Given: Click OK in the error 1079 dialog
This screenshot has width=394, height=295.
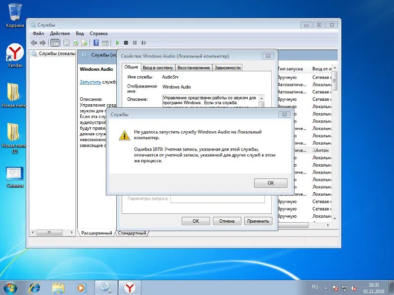Looking at the screenshot, I should pos(270,183).
